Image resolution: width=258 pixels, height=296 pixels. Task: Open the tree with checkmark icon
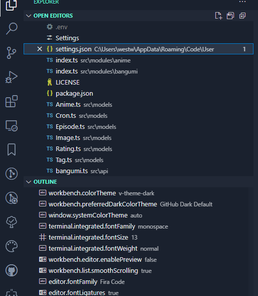(x=12, y=222)
